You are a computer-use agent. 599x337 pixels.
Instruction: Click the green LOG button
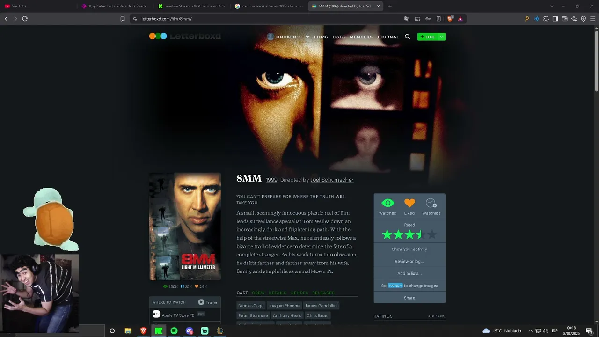(427, 37)
